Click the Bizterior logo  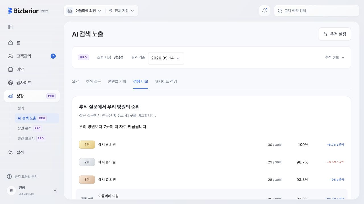(23, 11)
